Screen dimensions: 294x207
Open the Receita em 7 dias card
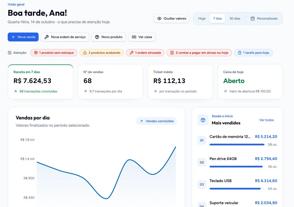click(40, 81)
